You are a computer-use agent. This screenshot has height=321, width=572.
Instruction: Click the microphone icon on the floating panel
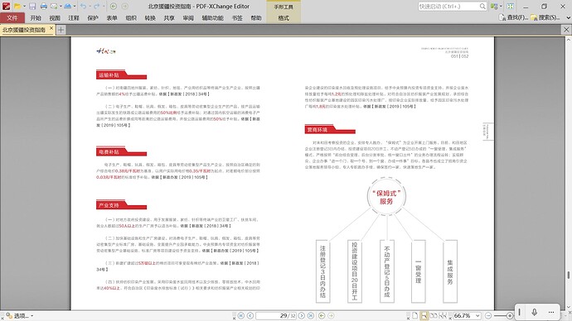pyautogui.click(x=535, y=312)
